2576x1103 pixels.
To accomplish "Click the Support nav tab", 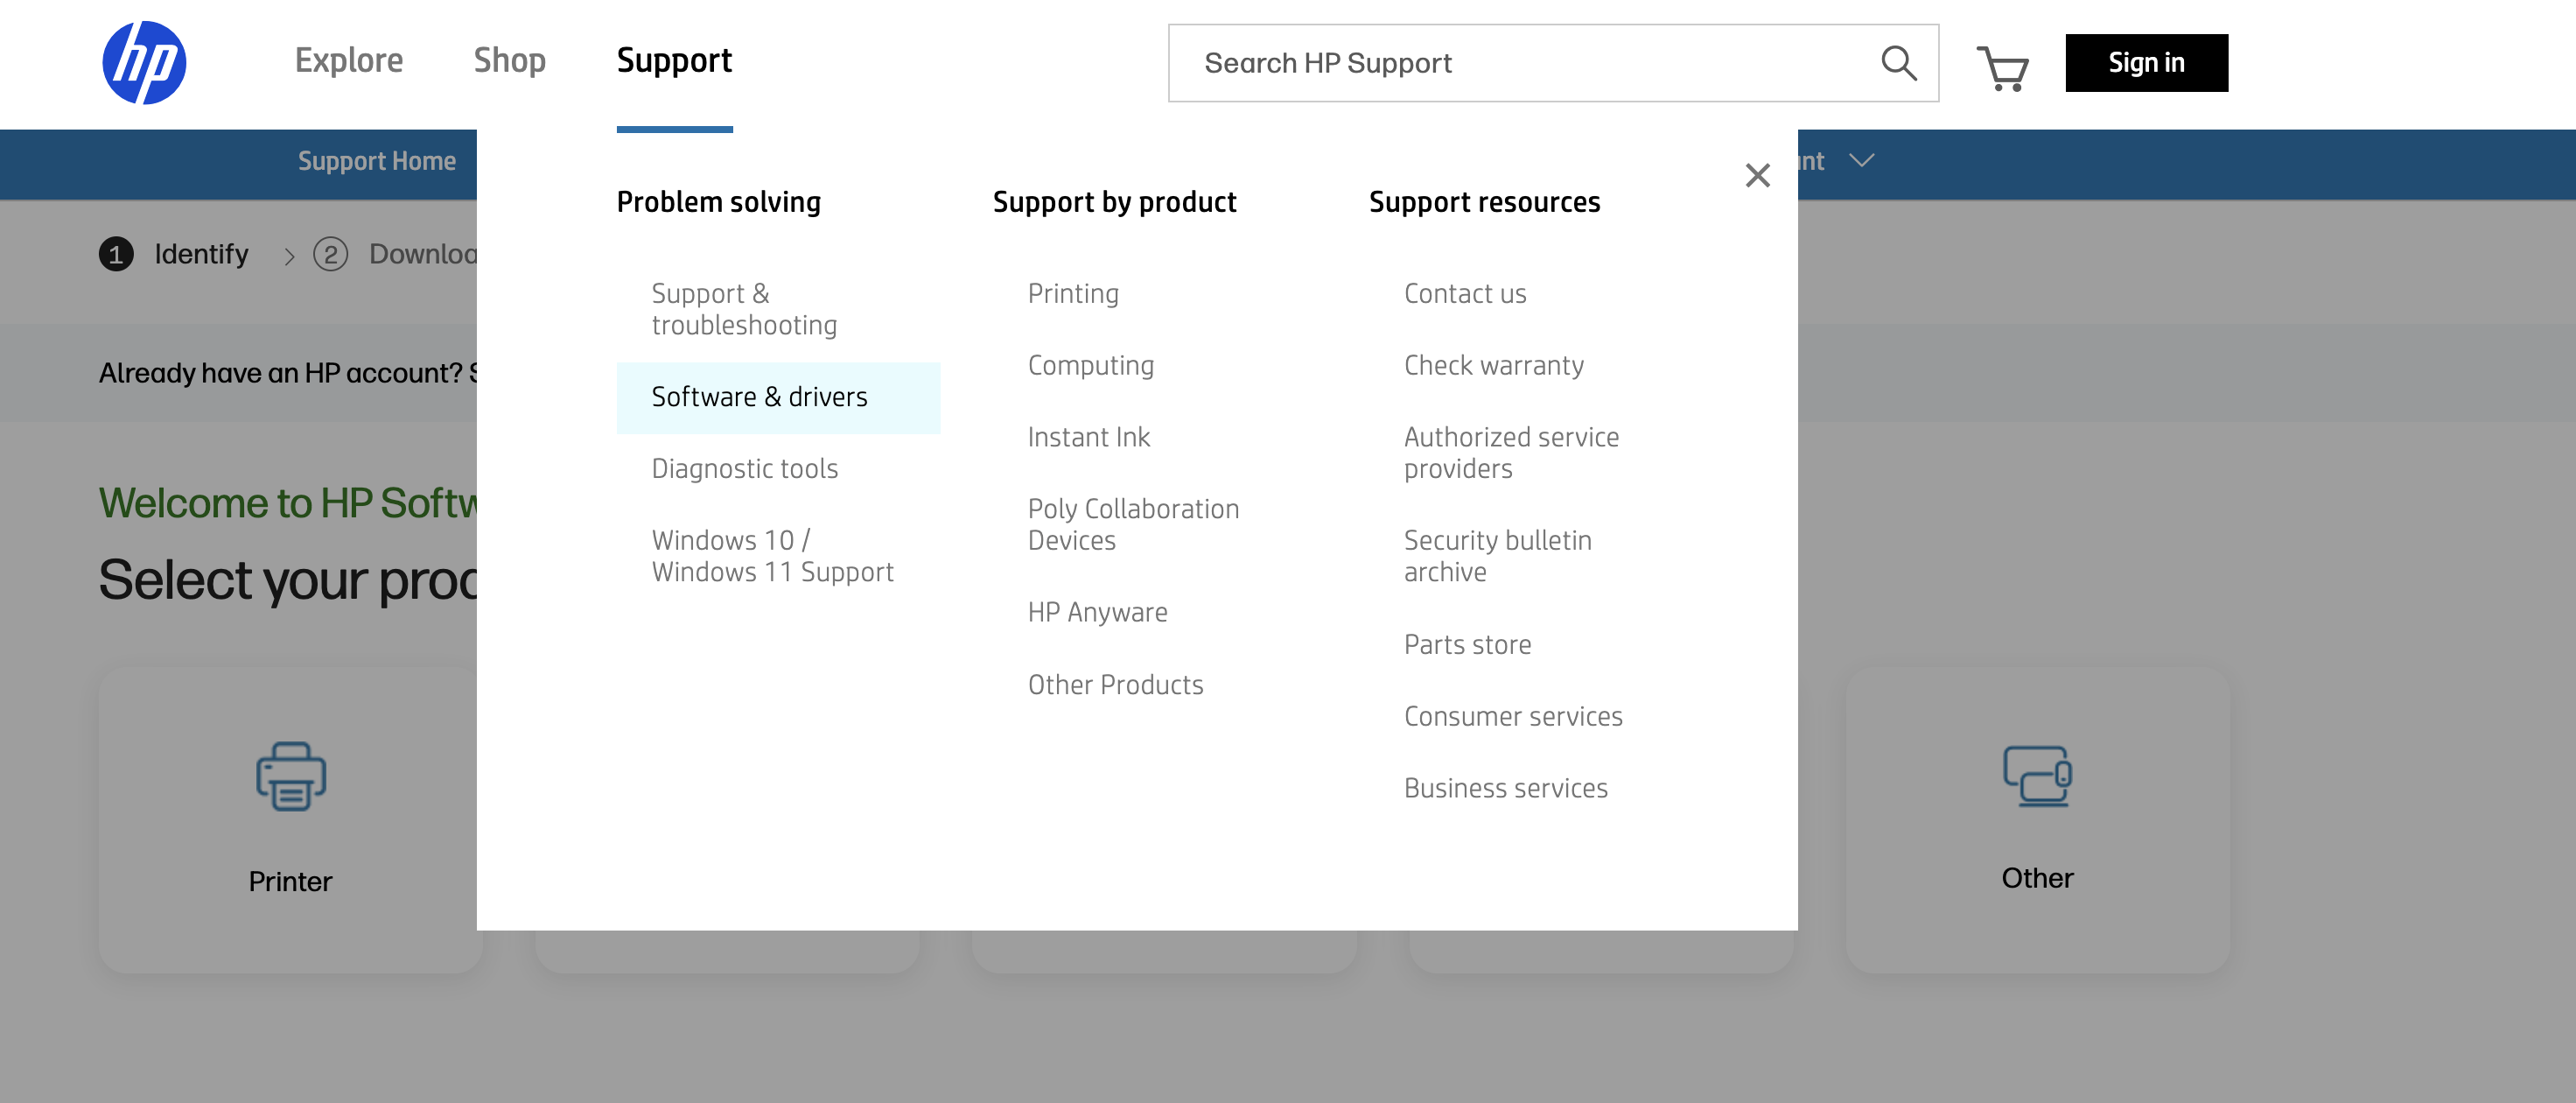I will [x=674, y=61].
